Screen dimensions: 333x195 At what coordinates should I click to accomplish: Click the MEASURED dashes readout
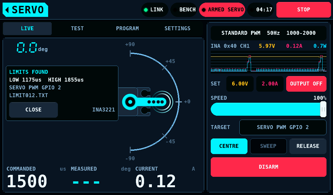pyautogui.click(x=86, y=182)
